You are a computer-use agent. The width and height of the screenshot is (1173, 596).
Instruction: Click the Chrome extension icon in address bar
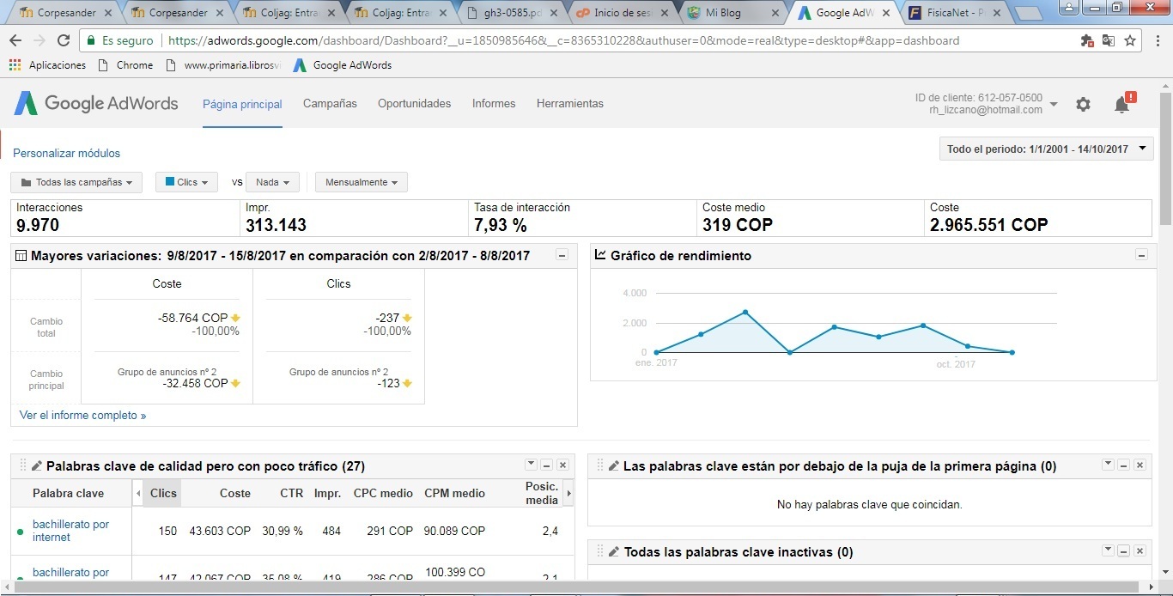1087,40
